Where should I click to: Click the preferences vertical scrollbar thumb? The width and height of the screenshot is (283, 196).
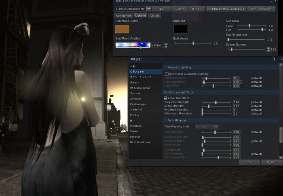tap(281, 135)
